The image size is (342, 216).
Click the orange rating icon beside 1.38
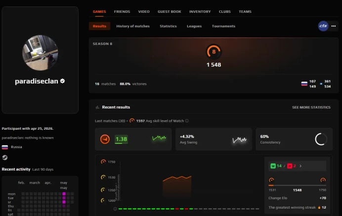[105, 139]
